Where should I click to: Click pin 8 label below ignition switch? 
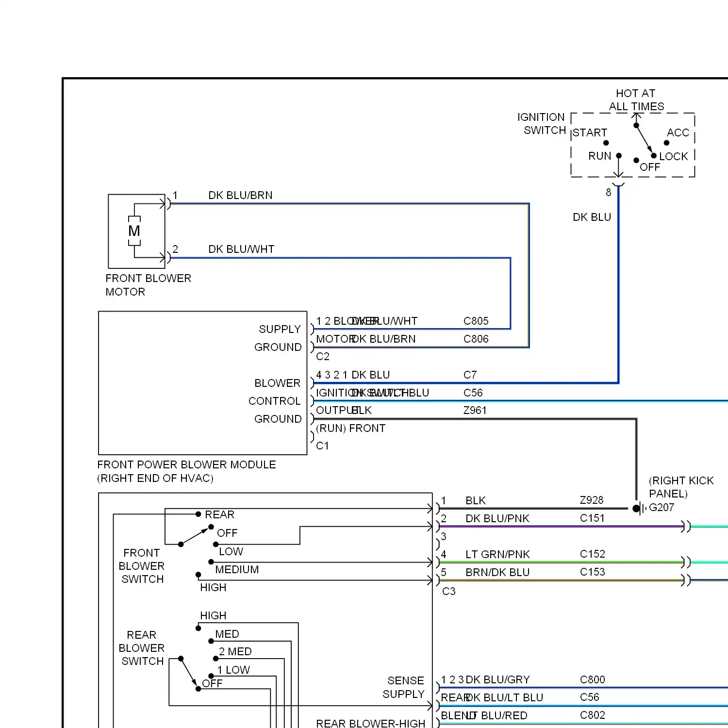(609, 193)
